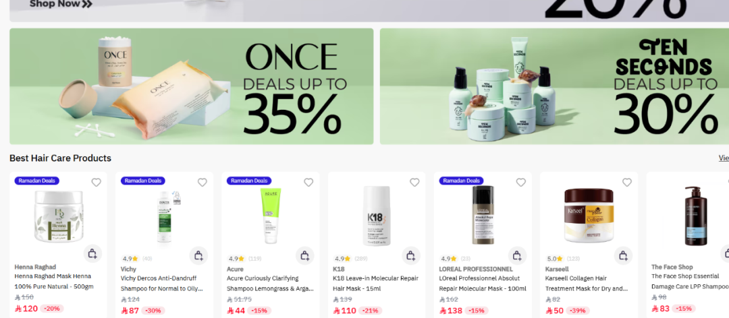Click Ramadan Deals badge on Henna Raghad
This screenshot has height=318, width=729.
(36, 181)
